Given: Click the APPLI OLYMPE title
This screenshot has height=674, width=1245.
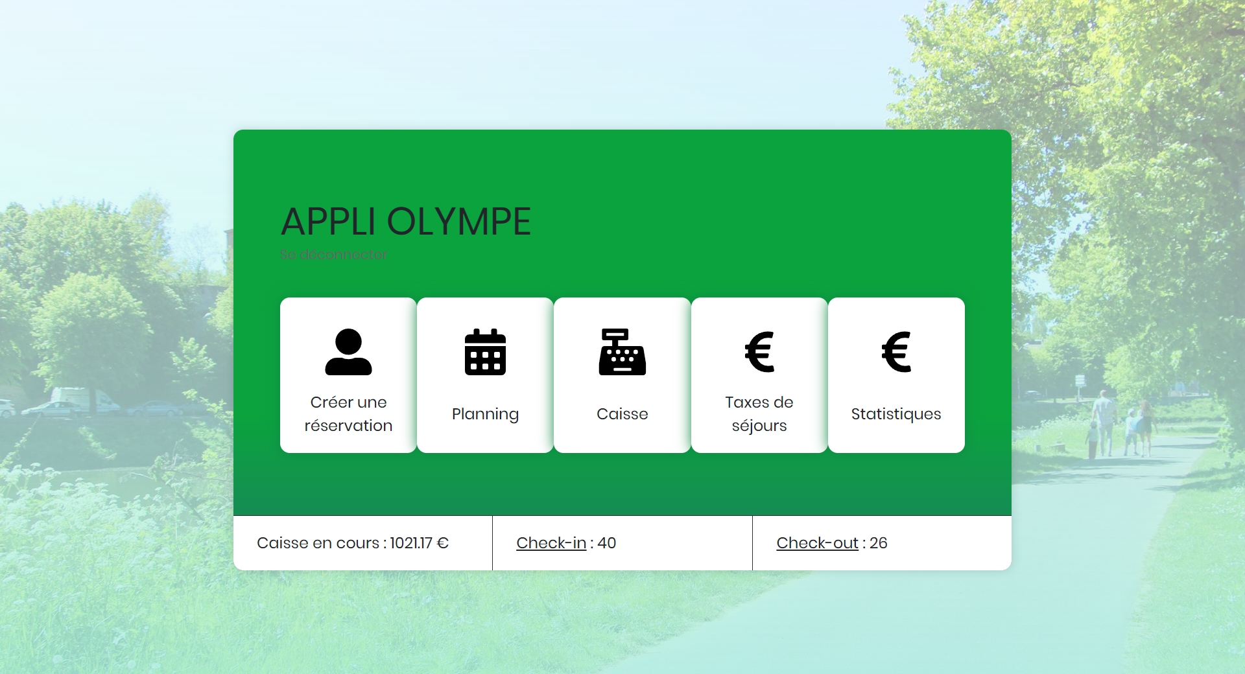Looking at the screenshot, I should 406,222.
